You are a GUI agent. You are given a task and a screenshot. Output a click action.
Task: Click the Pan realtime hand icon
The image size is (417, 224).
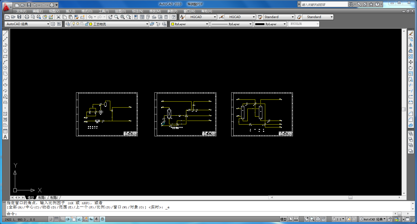(111, 17)
